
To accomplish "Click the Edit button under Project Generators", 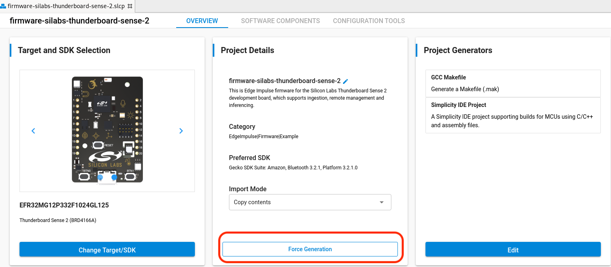I will [x=513, y=250].
